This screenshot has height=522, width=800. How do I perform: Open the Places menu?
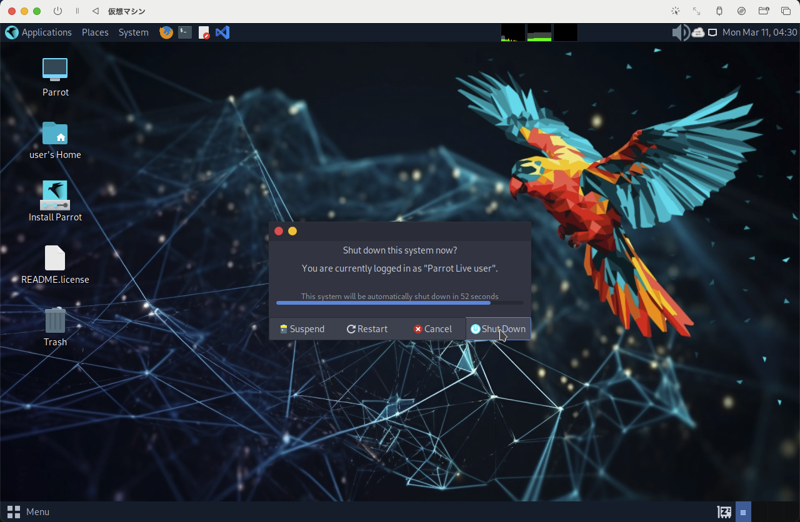(95, 32)
